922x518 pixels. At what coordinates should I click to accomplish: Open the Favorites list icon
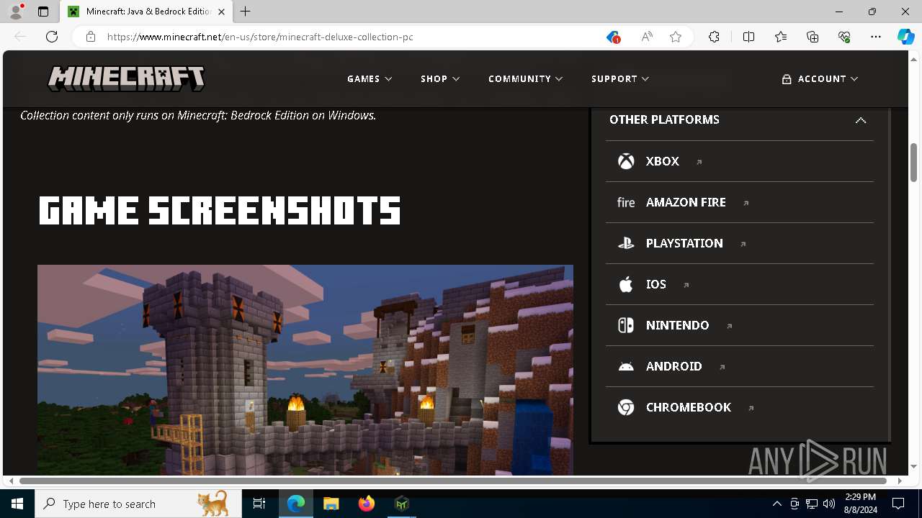click(781, 37)
